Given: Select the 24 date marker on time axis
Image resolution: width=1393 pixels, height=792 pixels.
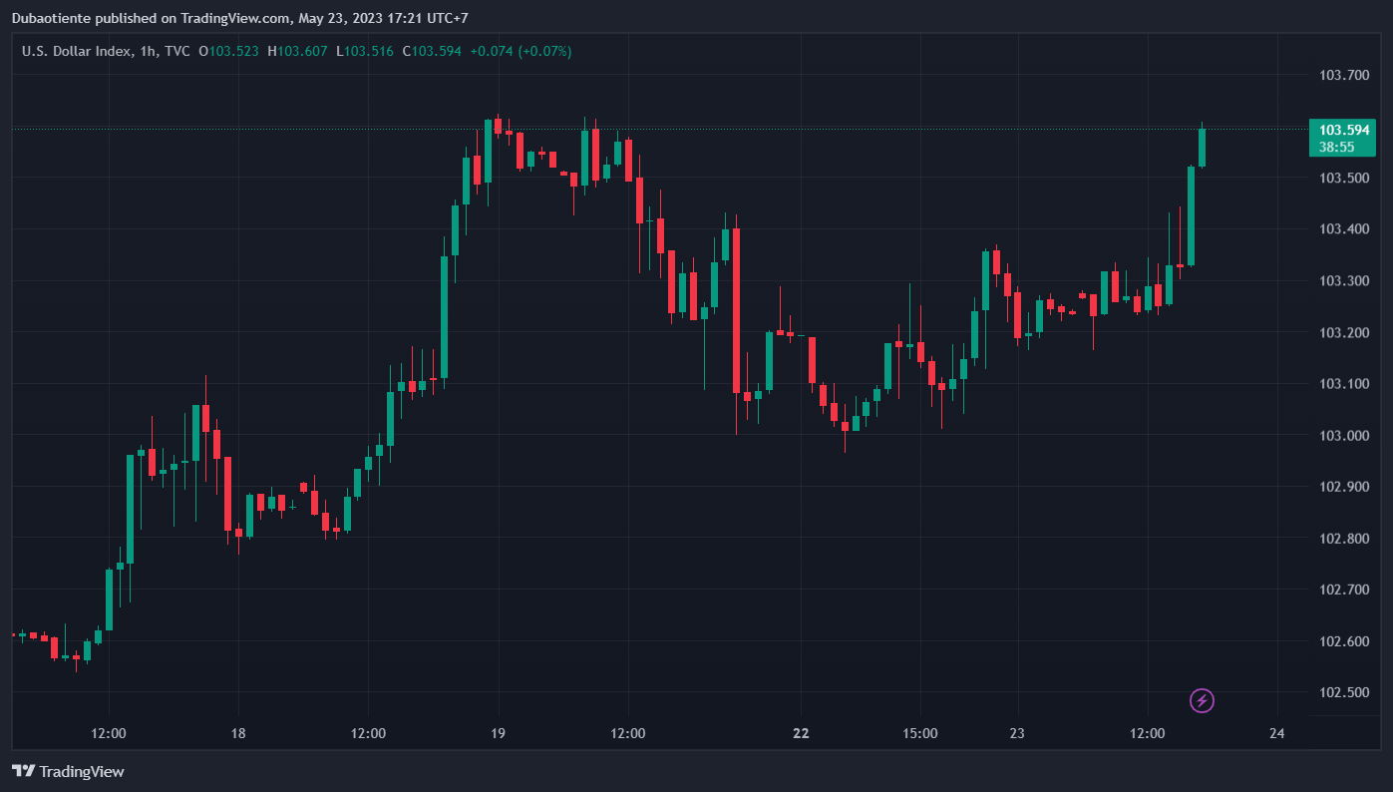Looking at the screenshot, I should click(x=1277, y=734).
